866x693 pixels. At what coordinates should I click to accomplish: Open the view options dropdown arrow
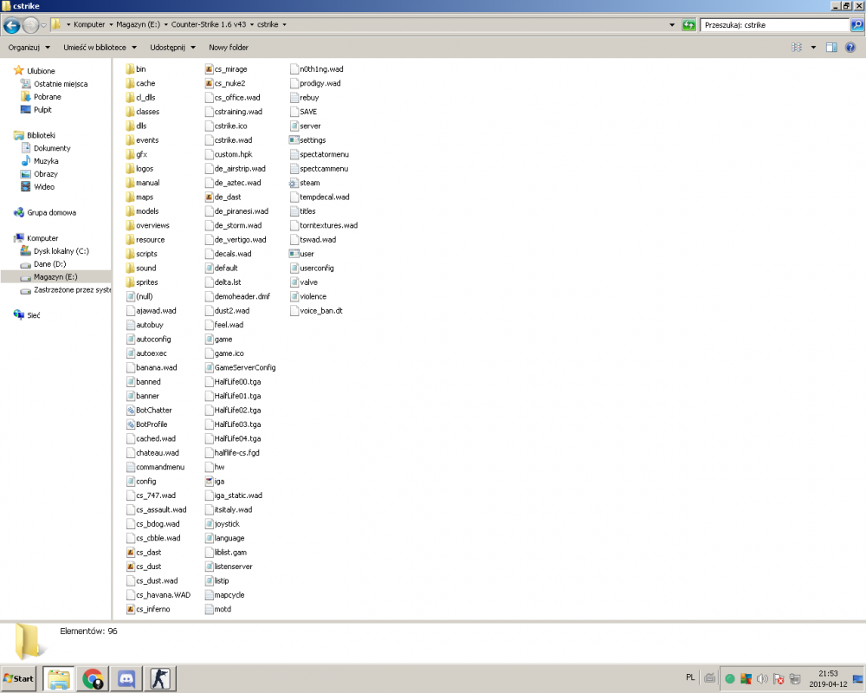click(813, 47)
